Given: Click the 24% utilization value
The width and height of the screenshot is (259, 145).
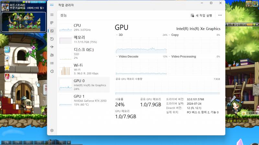Looking at the screenshot, I should pos(120,105).
